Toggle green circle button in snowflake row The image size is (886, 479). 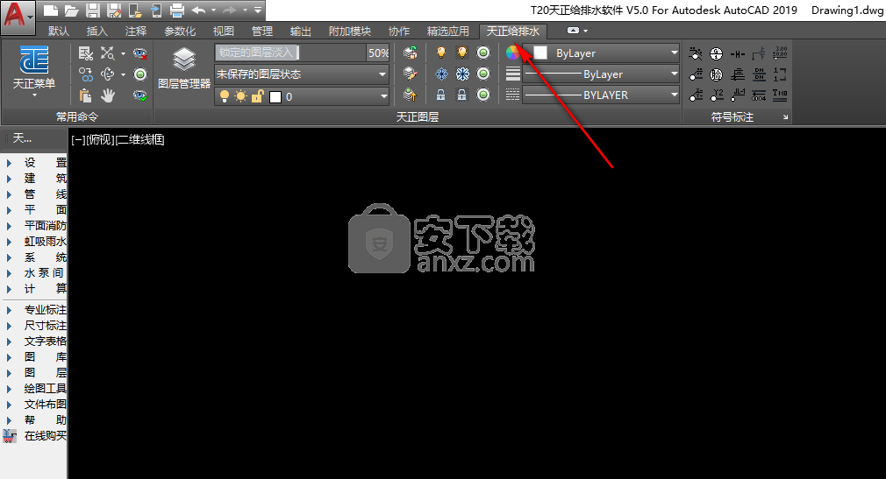483,74
